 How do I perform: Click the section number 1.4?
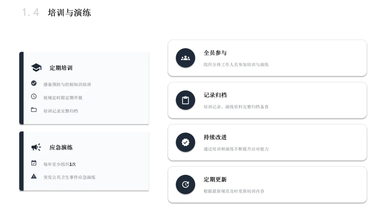tap(31, 12)
